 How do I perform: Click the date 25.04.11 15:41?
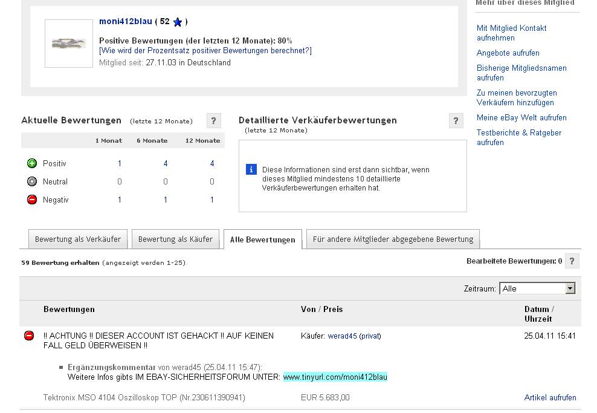coord(550,336)
